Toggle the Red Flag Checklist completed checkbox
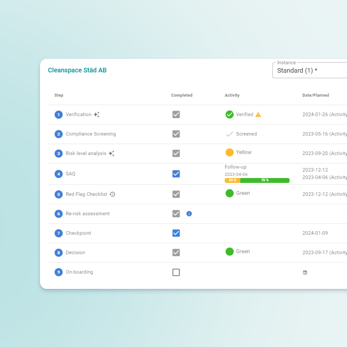Screen dimensions: 347x347 pyautogui.click(x=176, y=194)
